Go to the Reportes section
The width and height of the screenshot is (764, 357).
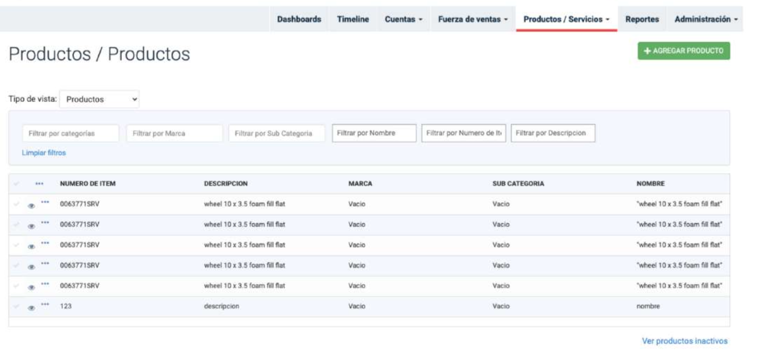[642, 19]
